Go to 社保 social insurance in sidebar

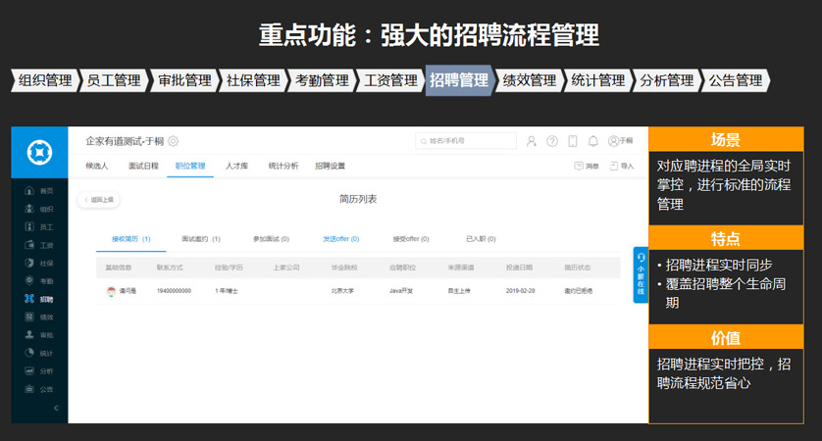click(x=39, y=263)
